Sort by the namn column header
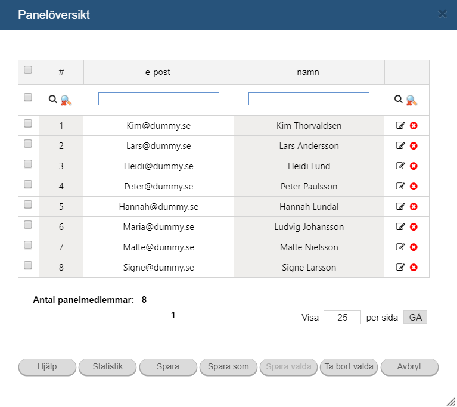Image resolution: width=457 pixels, height=407 pixels. point(309,72)
